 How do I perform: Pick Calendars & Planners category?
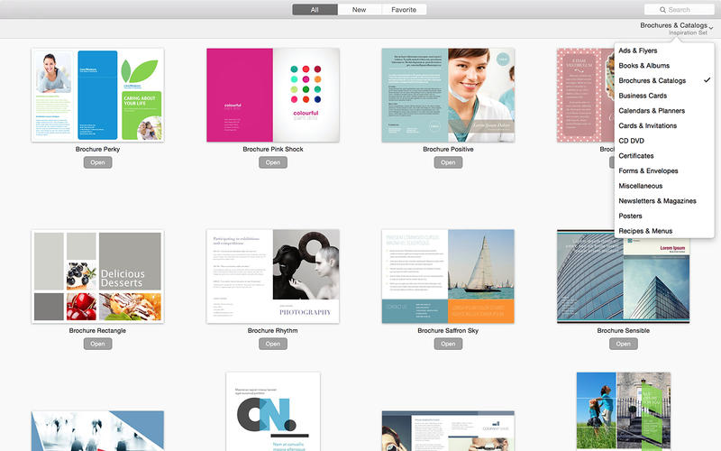pos(664,111)
